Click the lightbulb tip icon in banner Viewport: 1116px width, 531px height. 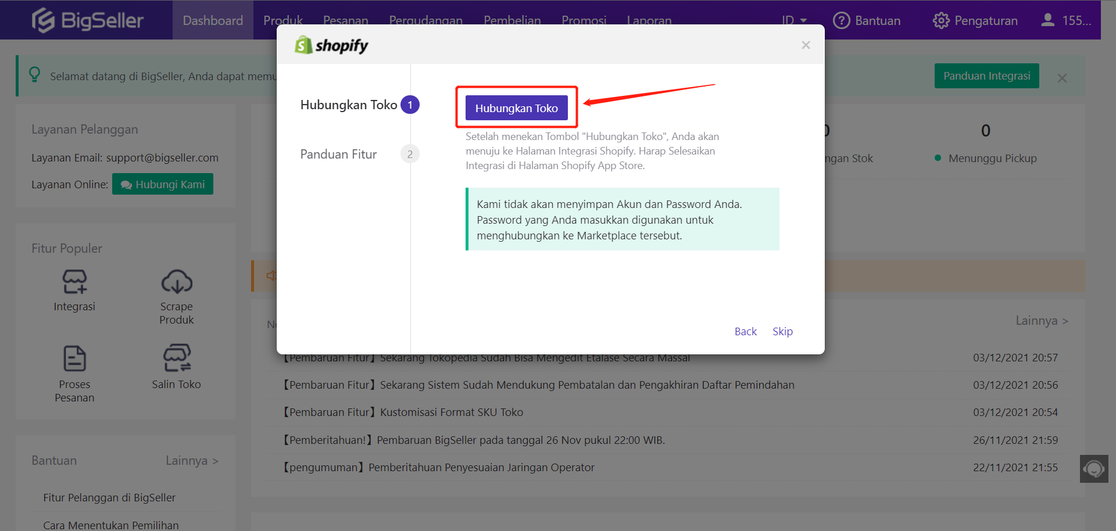[x=35, y=75]
